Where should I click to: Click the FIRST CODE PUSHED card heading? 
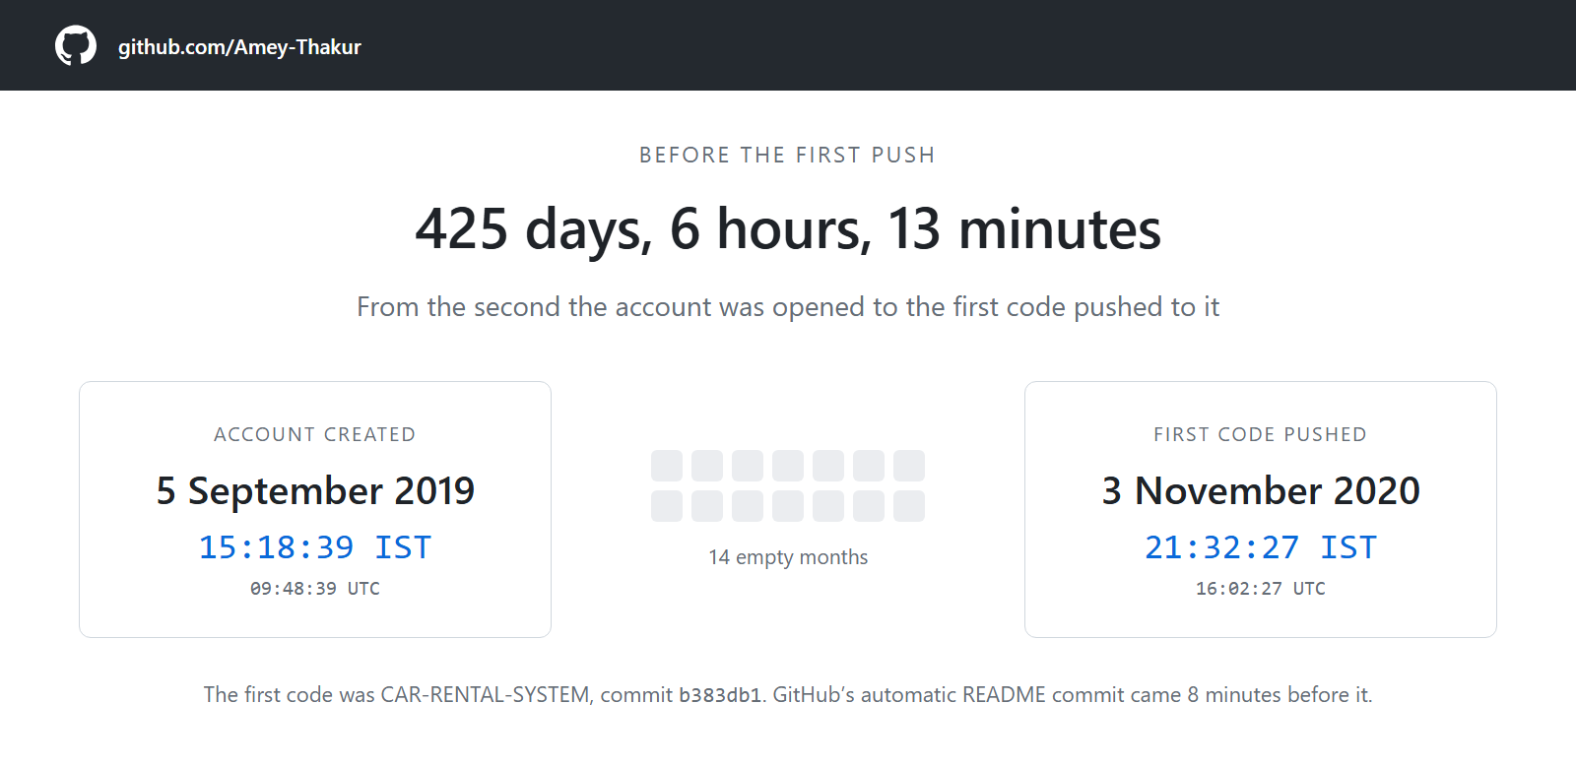coord(1261,434)
